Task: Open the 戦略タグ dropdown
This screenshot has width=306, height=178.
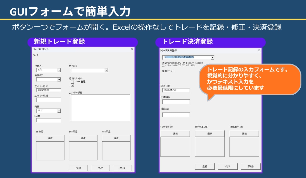Action: [x=89, y=70]
